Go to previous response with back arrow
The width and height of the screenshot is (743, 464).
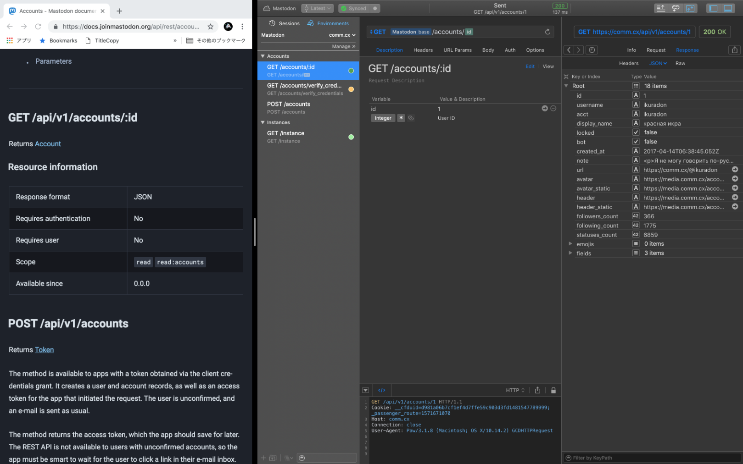(x=569, y=50)
